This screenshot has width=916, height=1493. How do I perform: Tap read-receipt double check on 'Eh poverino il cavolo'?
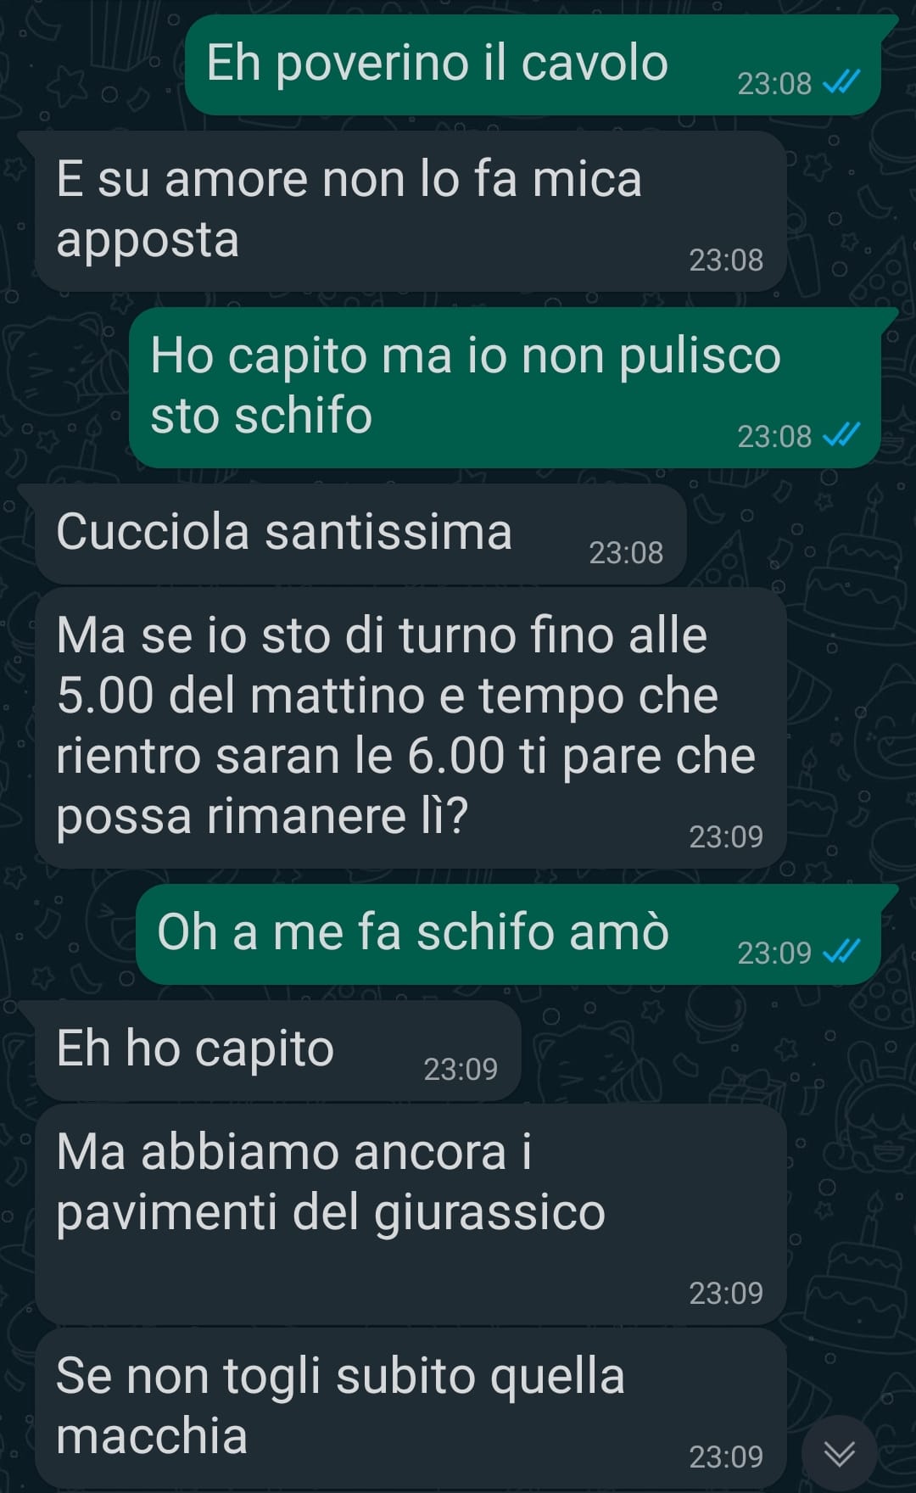click(842, 82)
